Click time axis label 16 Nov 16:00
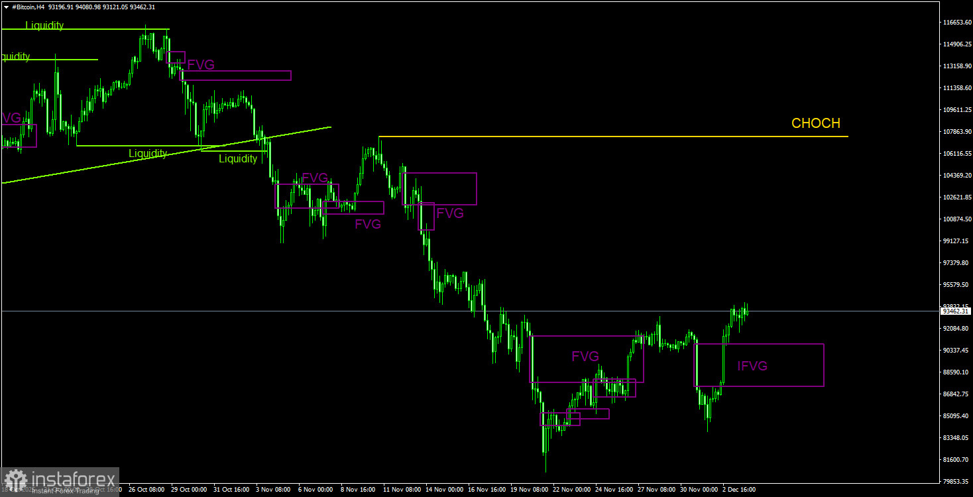The height and width of the screenshot is (497, 973). pos(486,490)
